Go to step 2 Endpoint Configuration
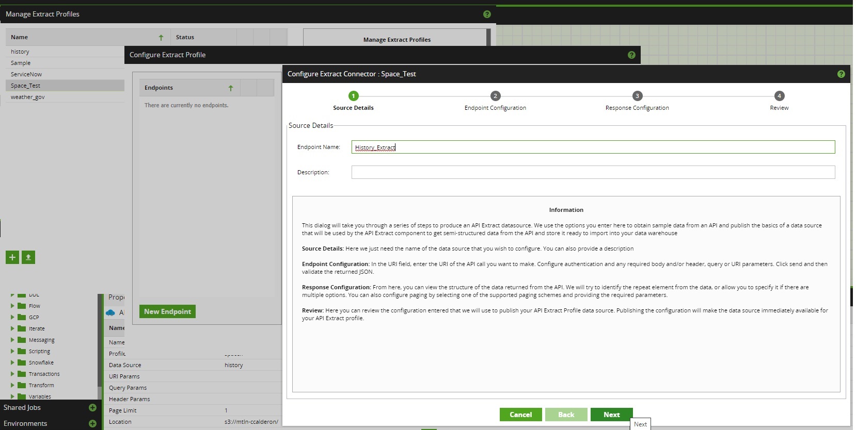Viewport: 856px width, 430px height. tap(495, 96)
